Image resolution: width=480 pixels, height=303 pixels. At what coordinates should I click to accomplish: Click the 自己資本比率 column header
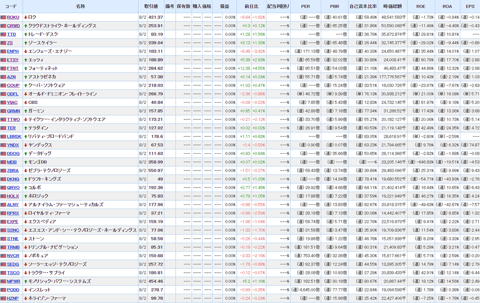coord(363,6)
